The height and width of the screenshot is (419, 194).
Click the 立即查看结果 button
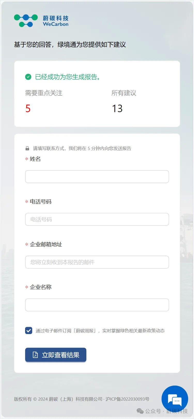[x=56, y=355]
